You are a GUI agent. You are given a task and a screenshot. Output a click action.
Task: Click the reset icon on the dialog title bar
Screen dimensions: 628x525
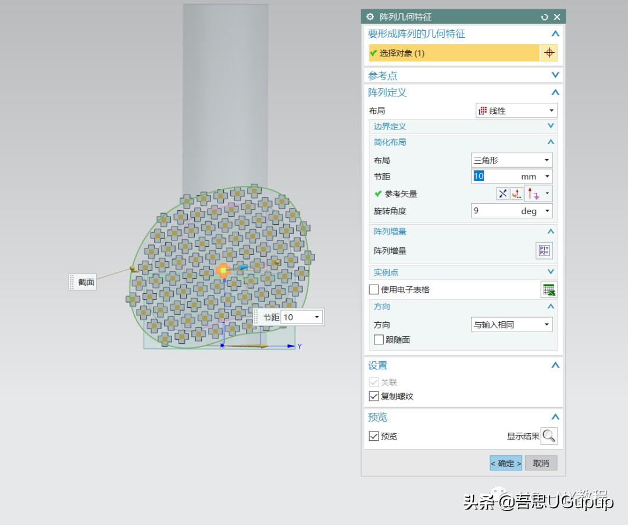pos(544,17)
